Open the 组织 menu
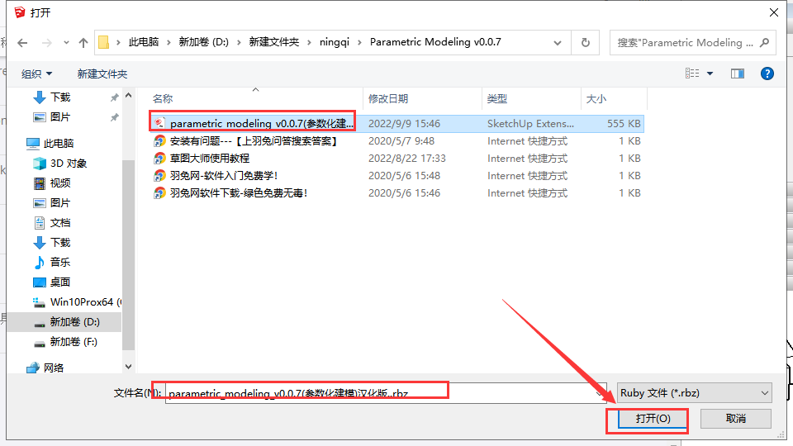The height and width of the screenshot is (446, 793). [36, 74]
